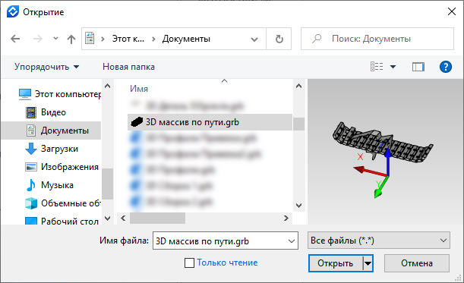Click the navigation pane vertical scrollbar thumb
Image resolution: width=464 pixels, height=283 pixels.
(107, 184)
